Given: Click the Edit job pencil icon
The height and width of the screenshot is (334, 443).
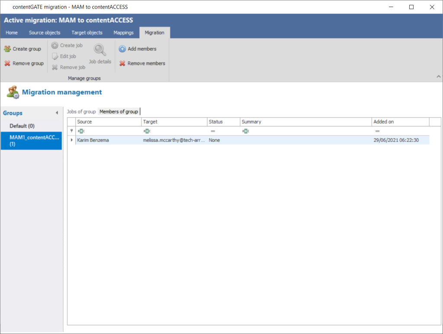Looking at the screenshot, I should point(55,56).
